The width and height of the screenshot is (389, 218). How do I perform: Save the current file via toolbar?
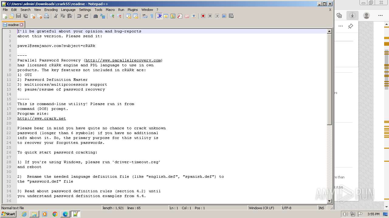pyautogui.click(x=19, y=16)
